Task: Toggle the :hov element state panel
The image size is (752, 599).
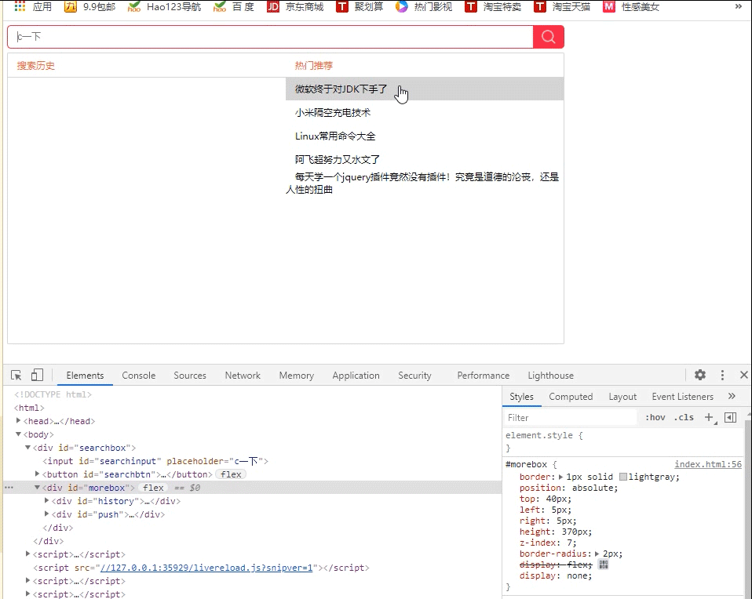Action: point(655,417)
